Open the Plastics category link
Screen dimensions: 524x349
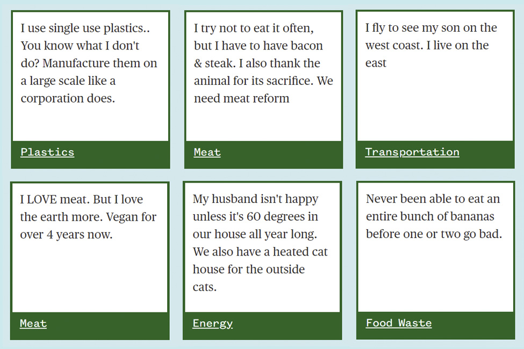(47, 152)
